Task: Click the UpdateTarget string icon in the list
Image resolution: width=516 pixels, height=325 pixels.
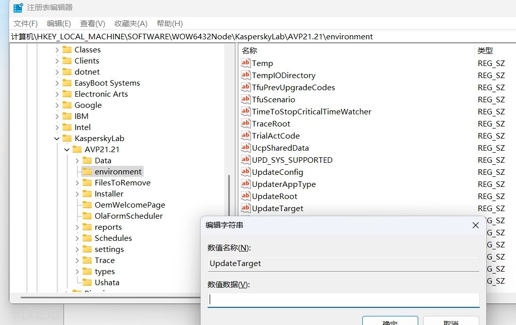Action: [245, 208]
